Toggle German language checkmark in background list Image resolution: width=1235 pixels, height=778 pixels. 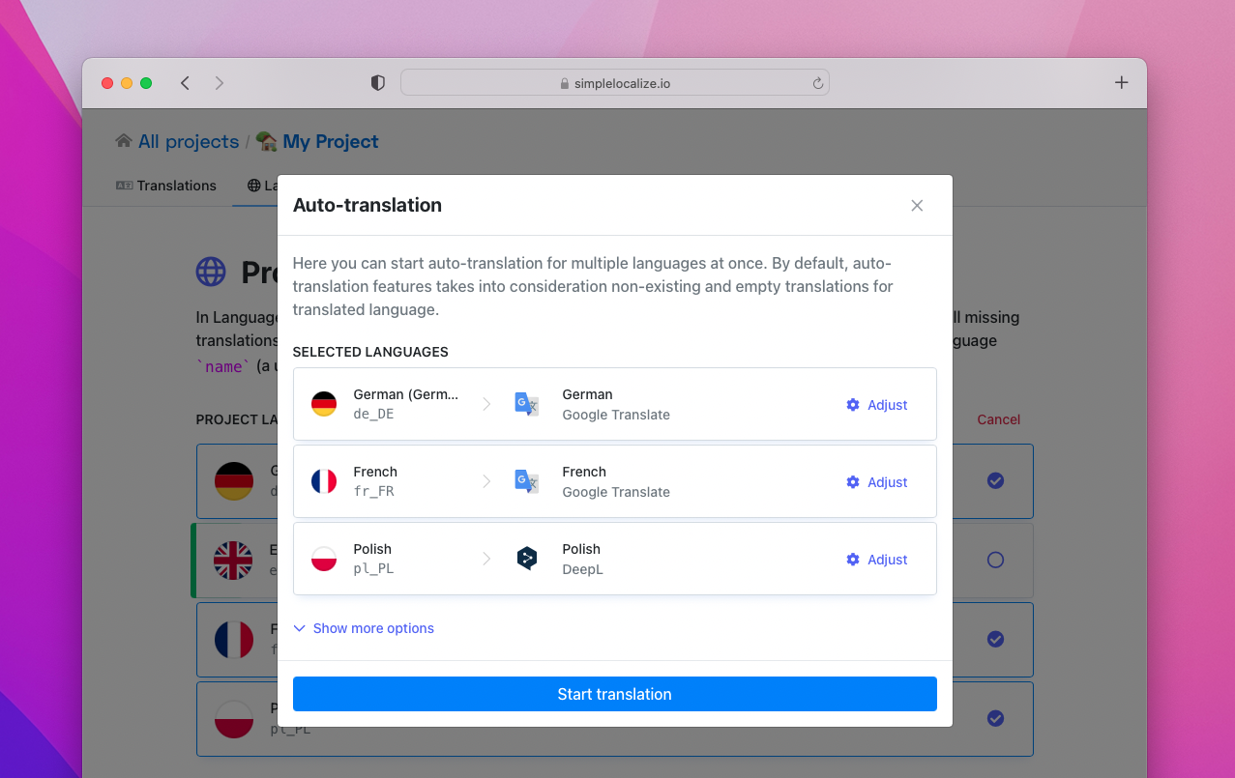point(995,480)
